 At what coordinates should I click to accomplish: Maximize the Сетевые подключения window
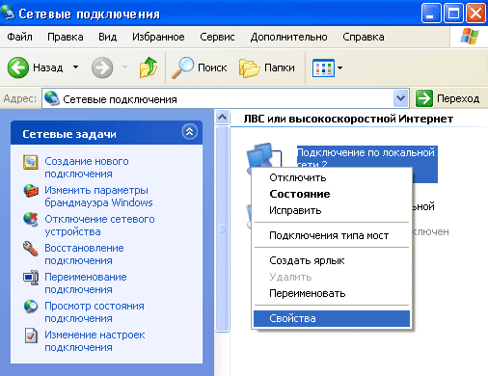pos(453,13)
